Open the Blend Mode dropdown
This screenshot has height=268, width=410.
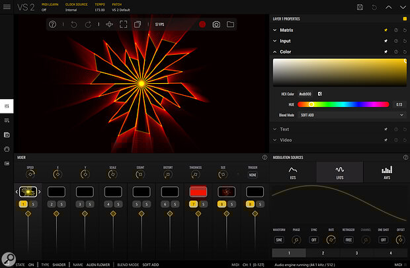click(352, 114)
